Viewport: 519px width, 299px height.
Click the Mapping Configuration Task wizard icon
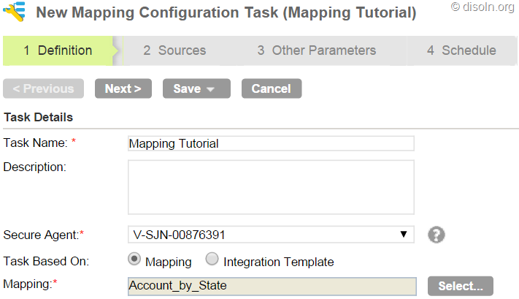[15, 12]
